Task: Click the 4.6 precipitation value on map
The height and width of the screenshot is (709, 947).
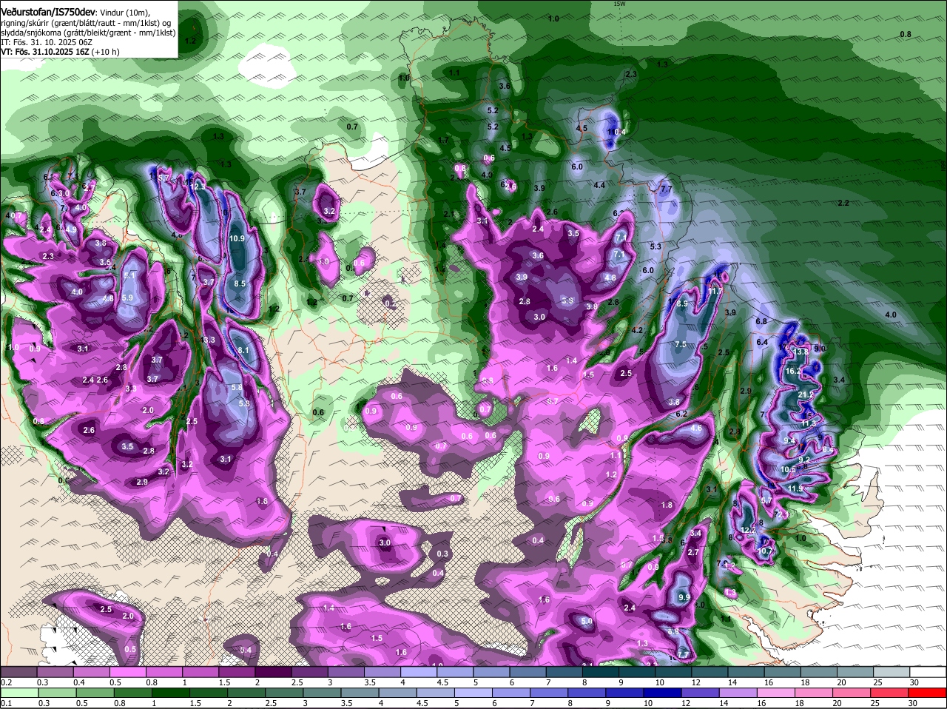Action: pos(696,428)
